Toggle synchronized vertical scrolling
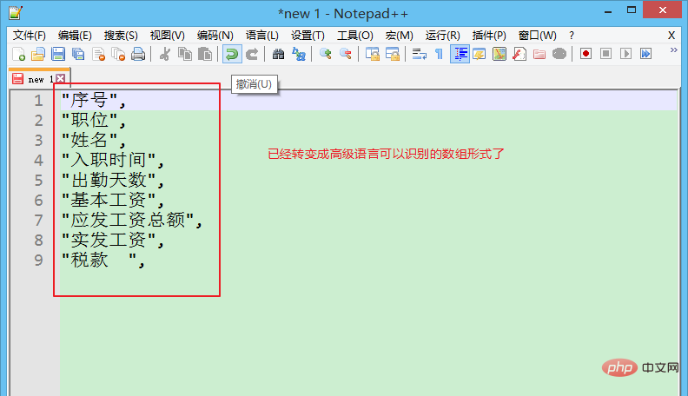This screenshot has height=396, width=688. click(x=373, y=54)
